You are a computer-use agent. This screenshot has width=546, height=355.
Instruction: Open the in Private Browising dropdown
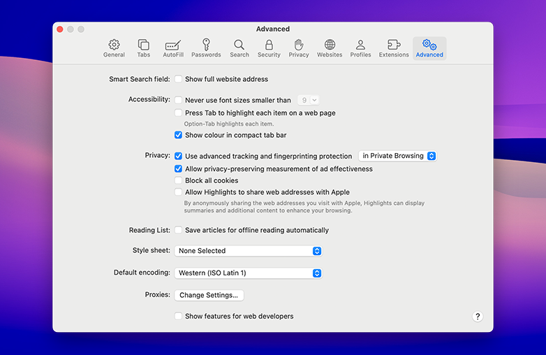[x=398, y=156]
